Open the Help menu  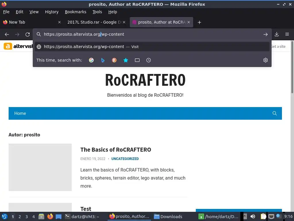tap(113, 12)
